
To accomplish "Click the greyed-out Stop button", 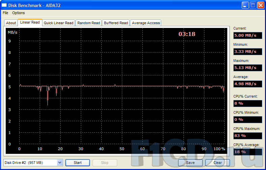I will (105, 163).
